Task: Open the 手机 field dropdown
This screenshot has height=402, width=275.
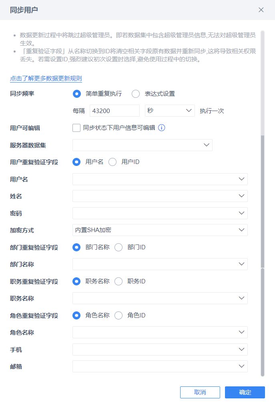Action: pyautogui.click(x=160, y=349)
